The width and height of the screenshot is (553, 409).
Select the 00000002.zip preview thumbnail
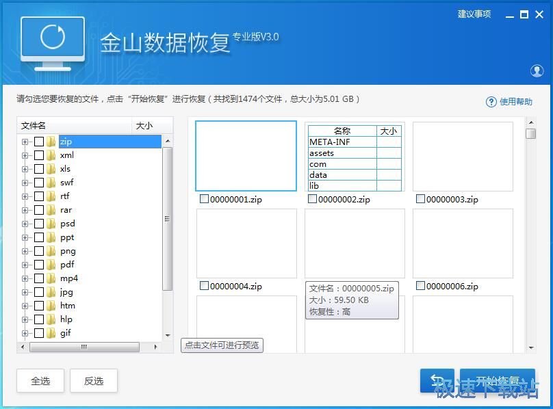355,157
